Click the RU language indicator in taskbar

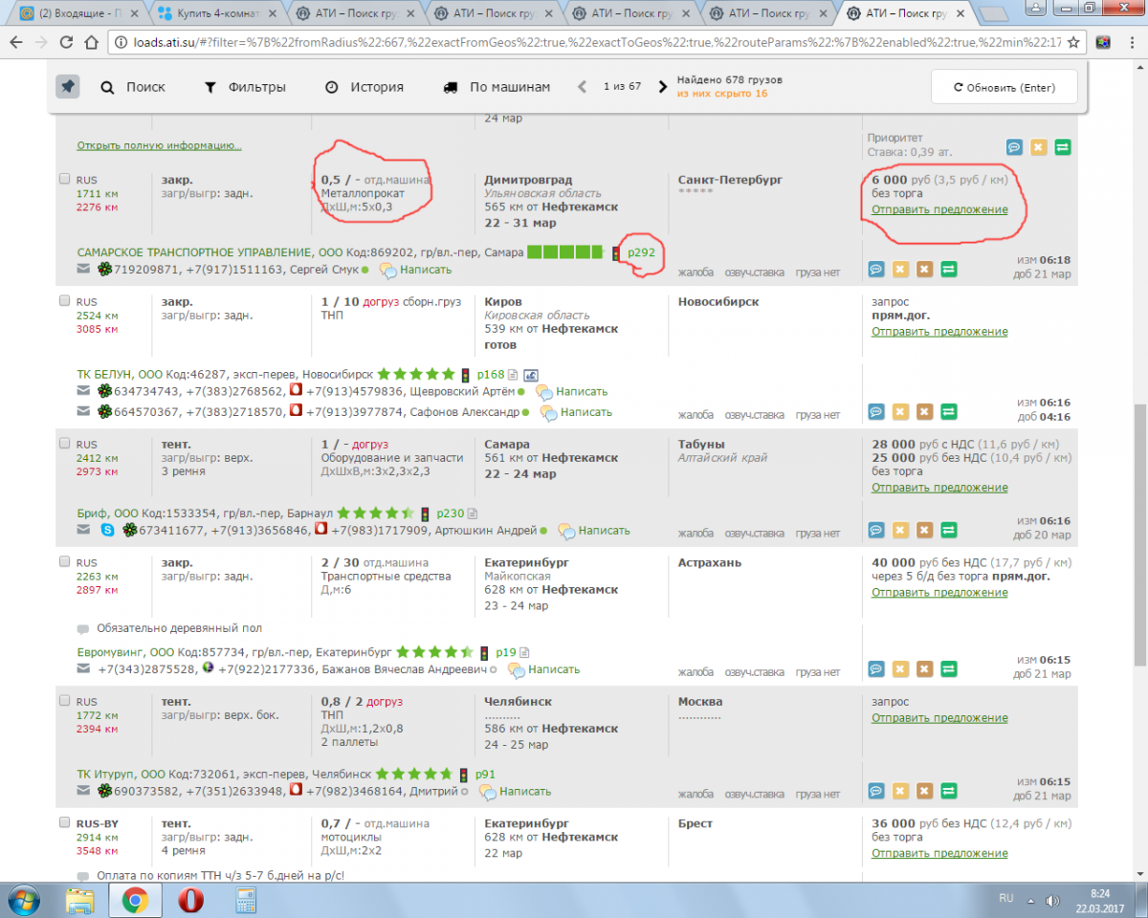(1006, 899)
